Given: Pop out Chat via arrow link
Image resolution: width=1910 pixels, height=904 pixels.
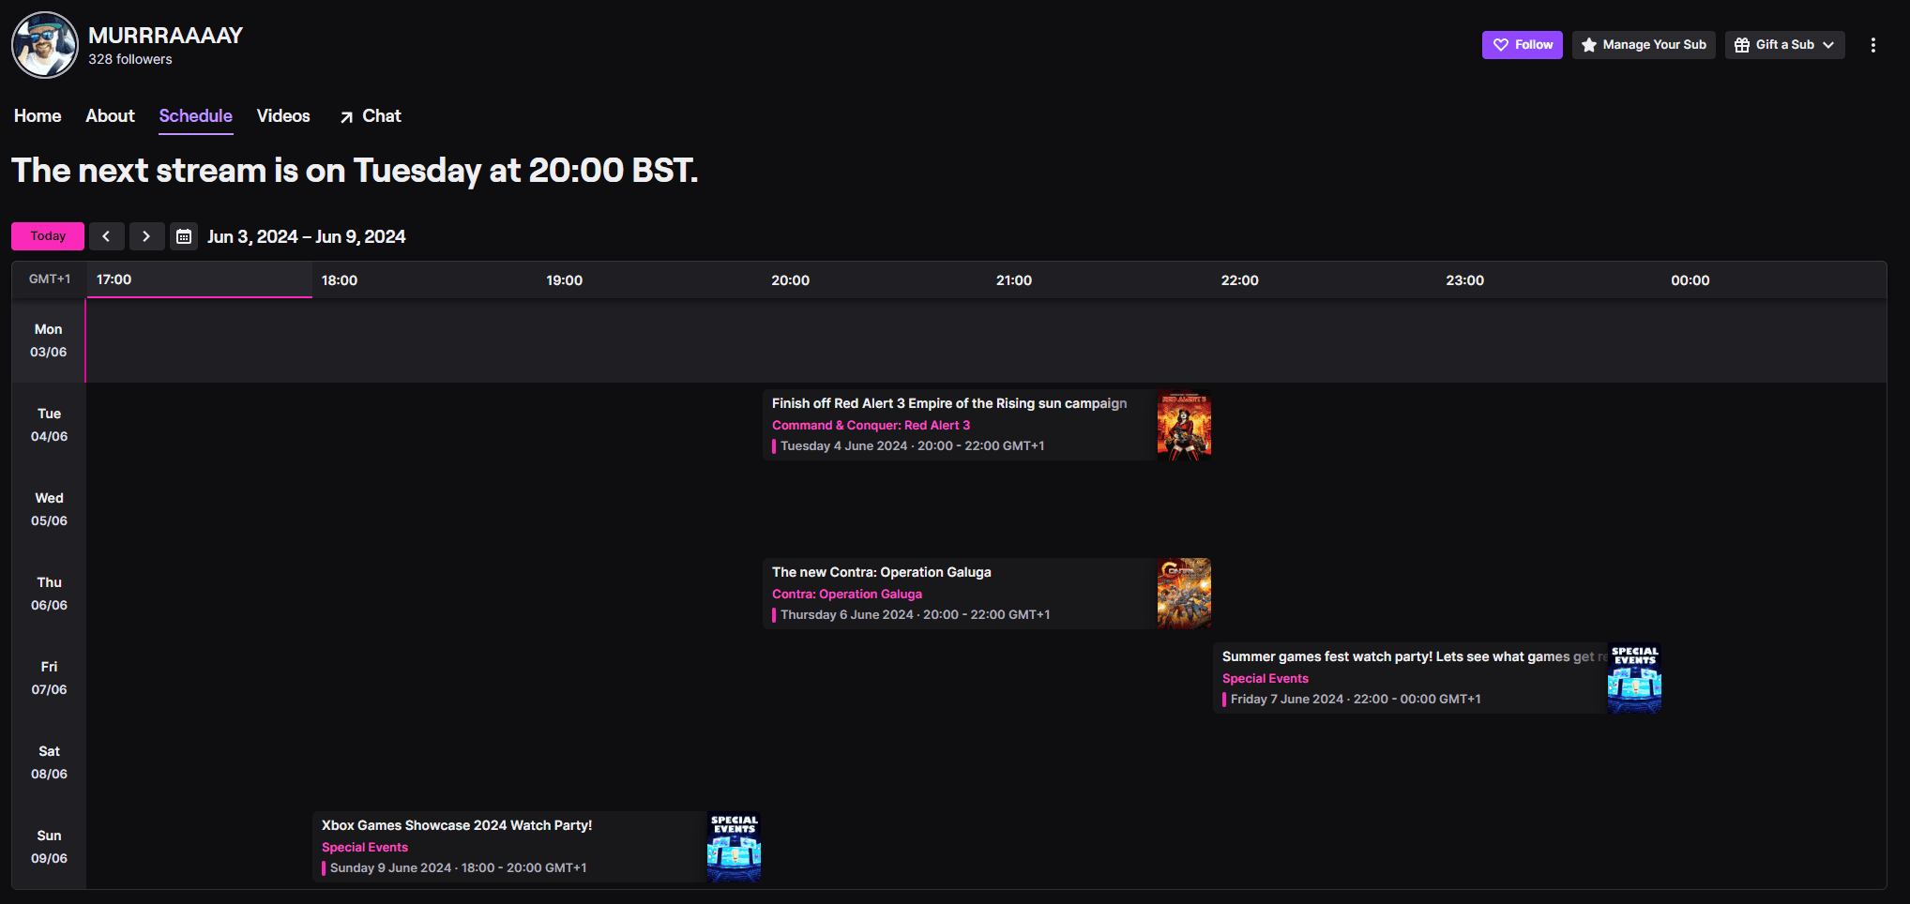Looking at the screenshot, I should tap(371, 116).
